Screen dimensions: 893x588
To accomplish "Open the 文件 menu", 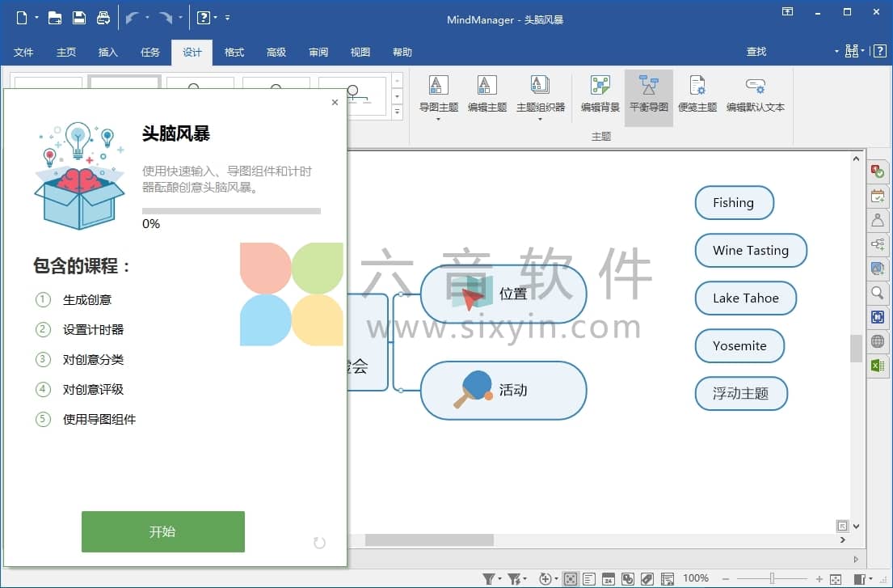I will coord(23,52).
